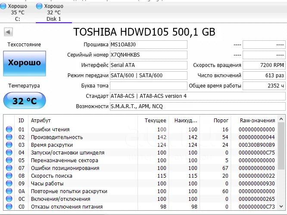Click status icon for Запуски/остановки шпинделя row

click(x=9, y=152)
